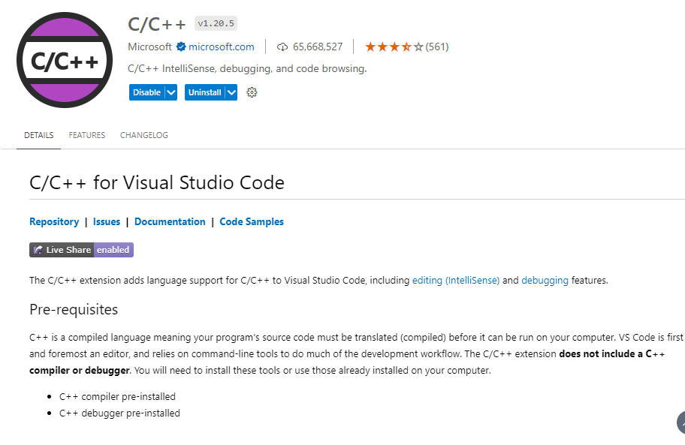Open extension settings gear menu
685x445 pixels.
[252, 92]
